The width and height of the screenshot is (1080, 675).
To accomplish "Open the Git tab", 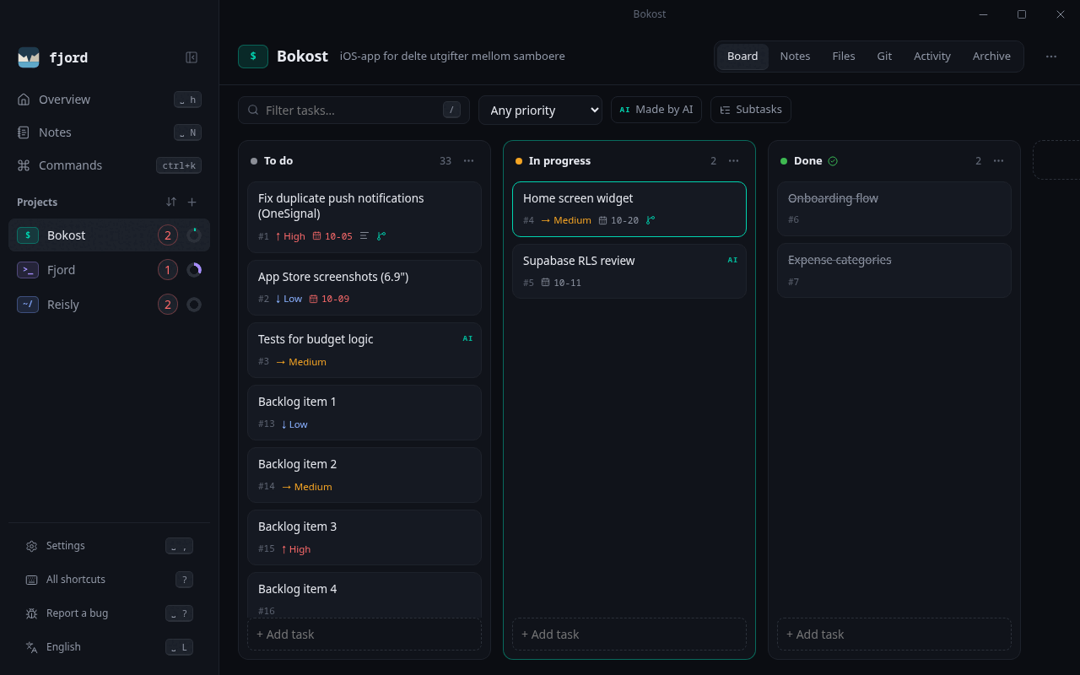I will point(884,57).
